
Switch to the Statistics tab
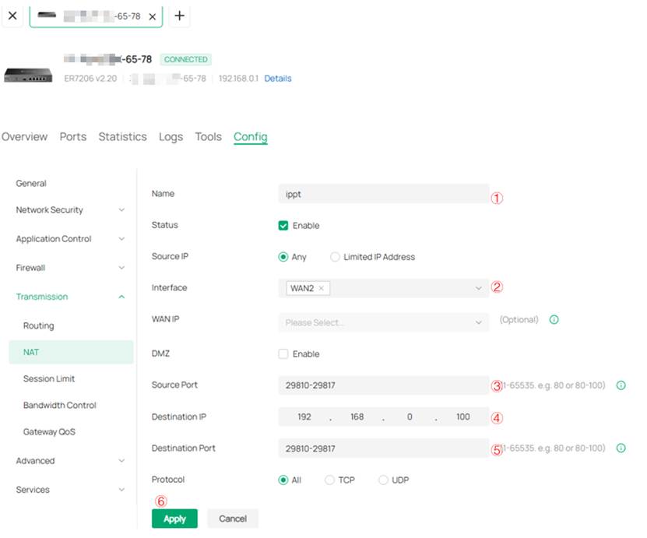[x=122, y=137]
